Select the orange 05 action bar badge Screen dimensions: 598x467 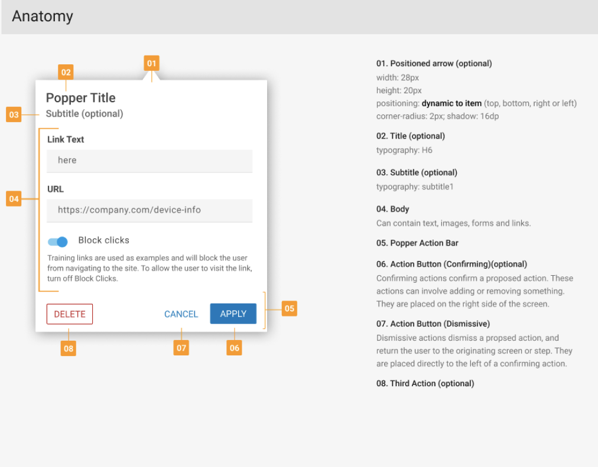click(x=289, y=308)
